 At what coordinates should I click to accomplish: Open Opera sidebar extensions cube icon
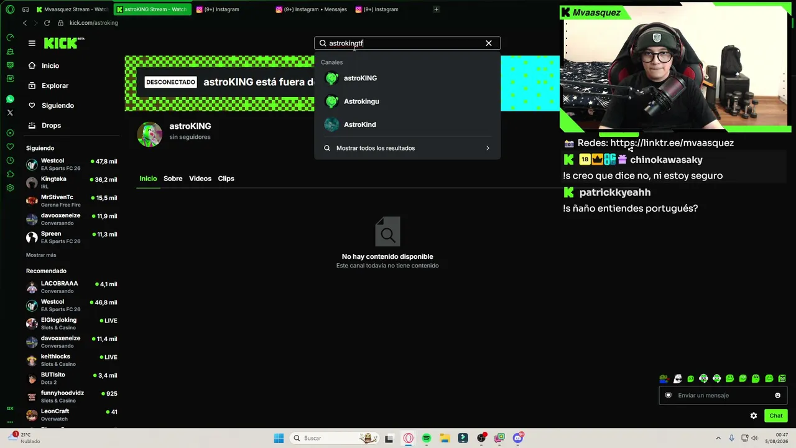pos(10,174)
